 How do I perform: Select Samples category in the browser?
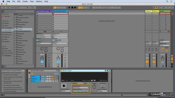coord(7,42)
